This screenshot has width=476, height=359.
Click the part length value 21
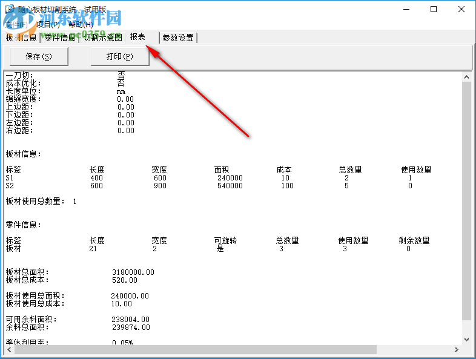pyautogui.click(x=93, y=249)
